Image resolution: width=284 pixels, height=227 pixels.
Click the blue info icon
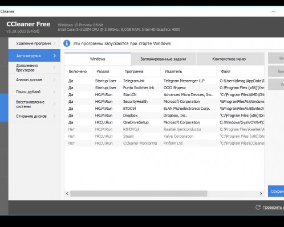tap(67, 43)
